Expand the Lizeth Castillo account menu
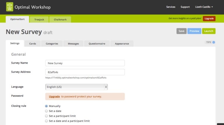Image resolution: width=224 pixels, height=125 pixels. 204,7
